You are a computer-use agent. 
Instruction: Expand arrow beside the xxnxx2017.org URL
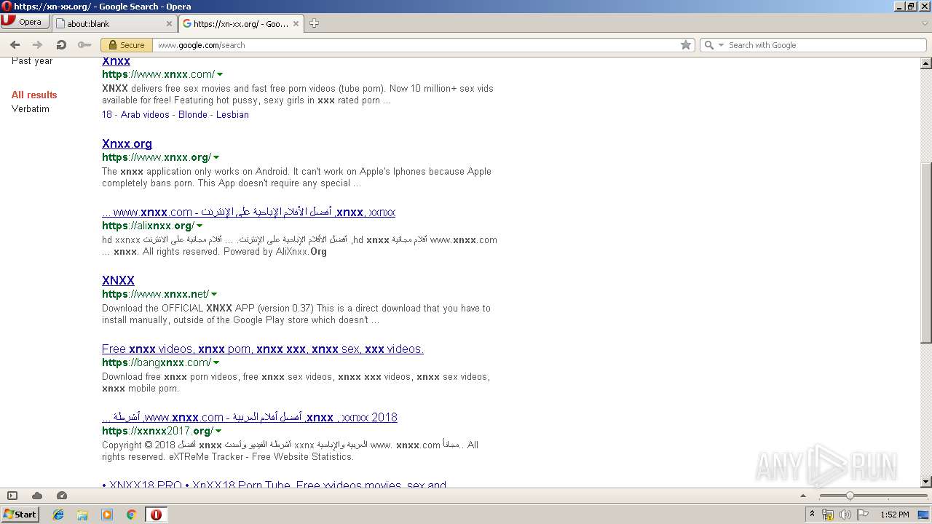coord(218,432)
